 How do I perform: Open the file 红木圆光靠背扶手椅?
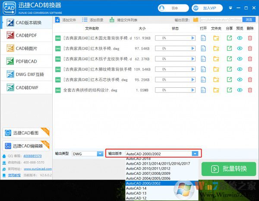[203, 38]
